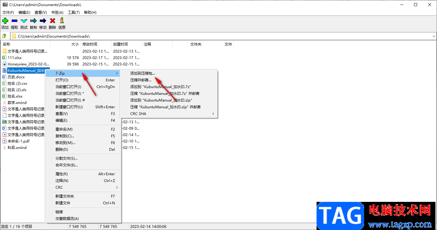Click the red Delete (删除) toolbar icon
The width and height of the screenshot is (437, 230).
[x=52, y=21]
